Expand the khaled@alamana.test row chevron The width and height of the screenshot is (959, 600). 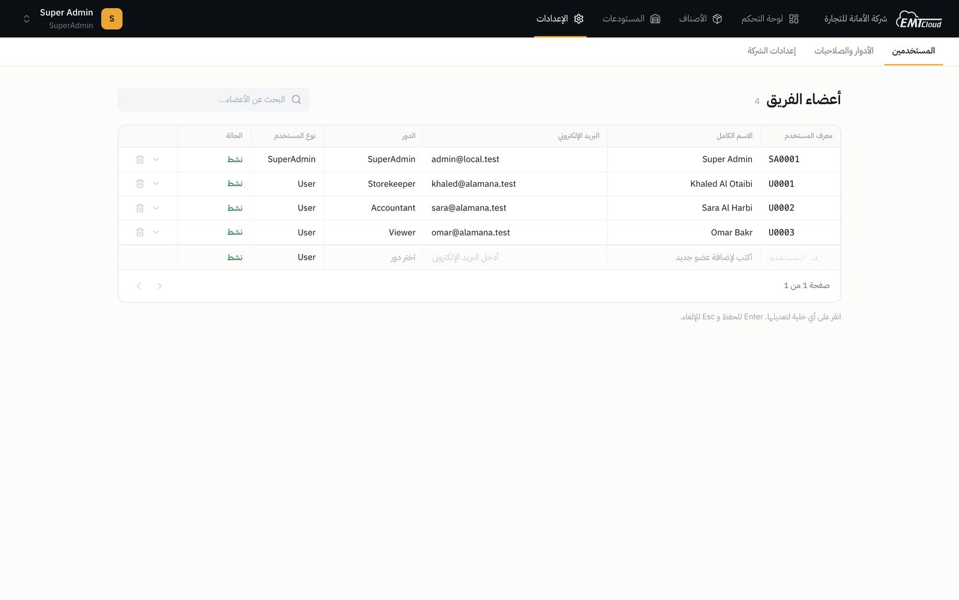click(x=156, y=184)
